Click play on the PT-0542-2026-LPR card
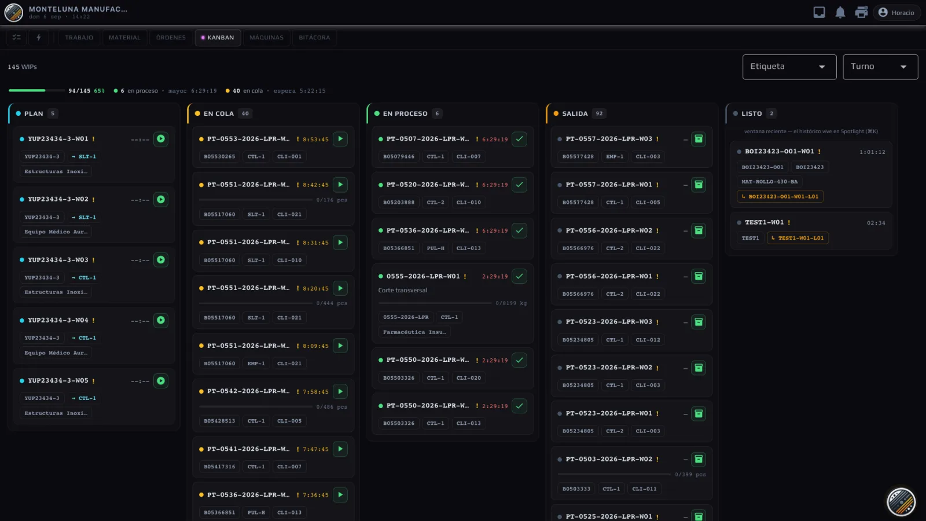Viewport: 926px width, 521px height. 340,391
